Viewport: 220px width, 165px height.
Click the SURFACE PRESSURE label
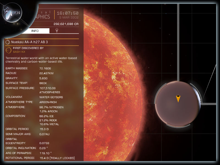click(20, 88)
